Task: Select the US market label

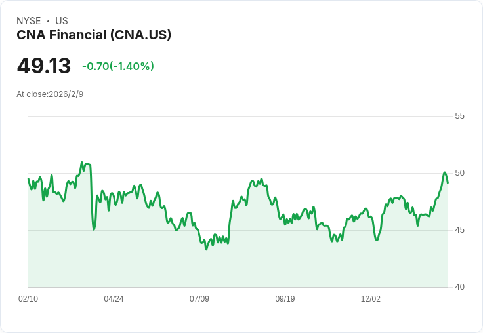Action: 62,21
